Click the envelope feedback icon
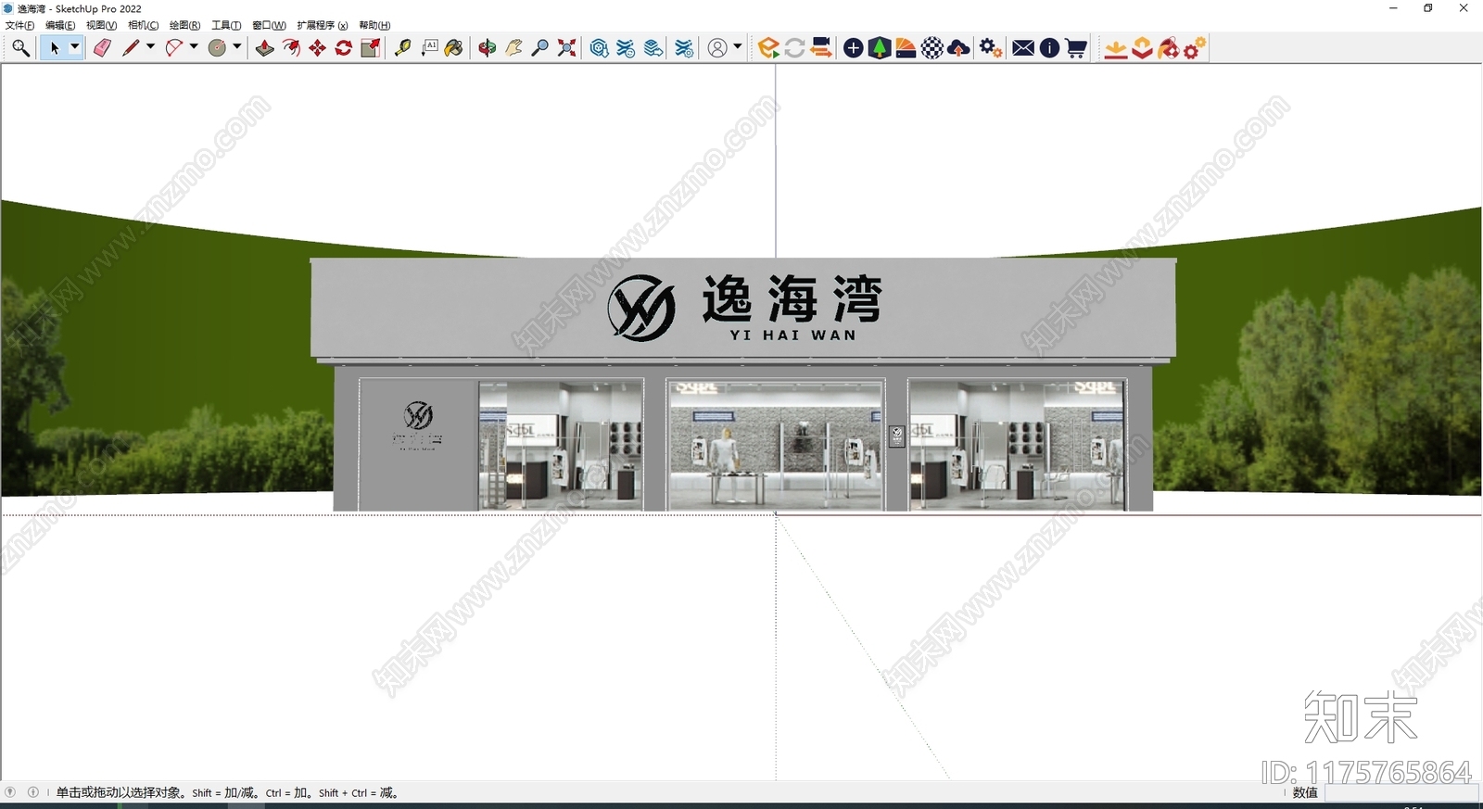Viewport: 1483px width, 809px height. tap(1023, 48)
